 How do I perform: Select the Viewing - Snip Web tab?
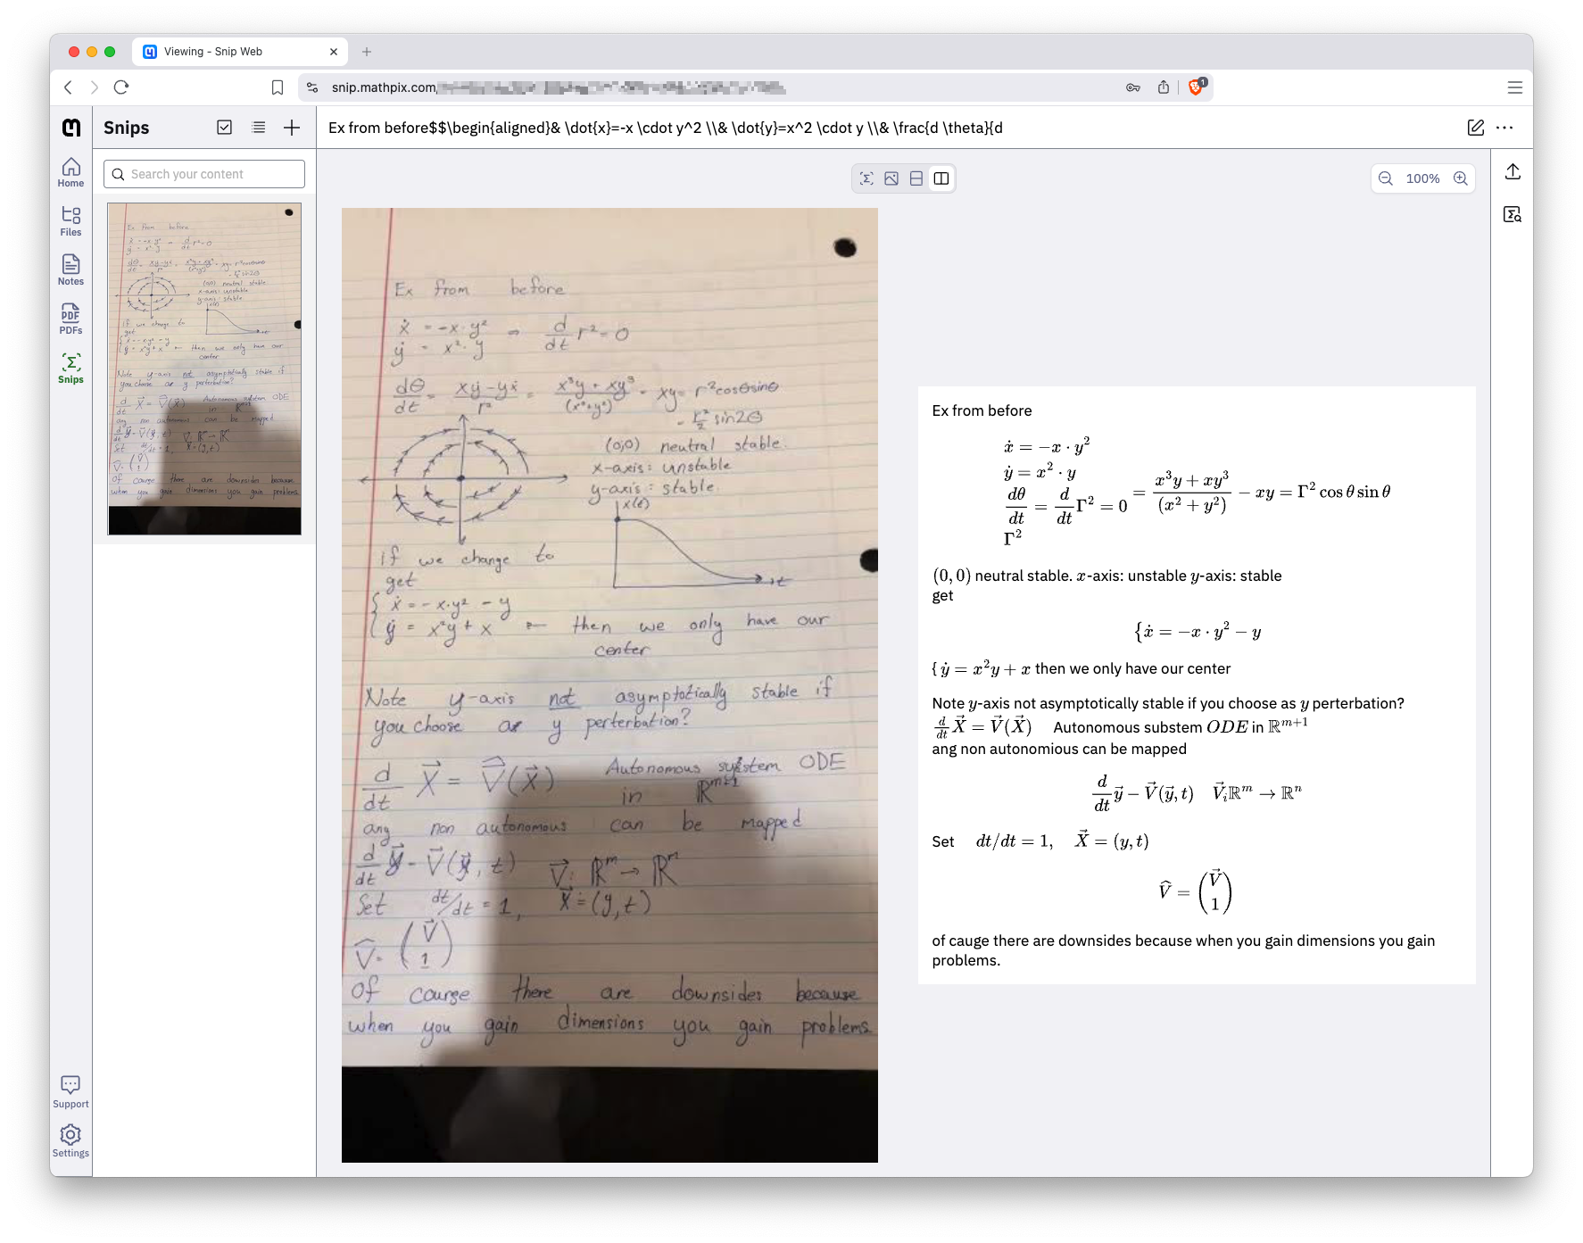239,52
